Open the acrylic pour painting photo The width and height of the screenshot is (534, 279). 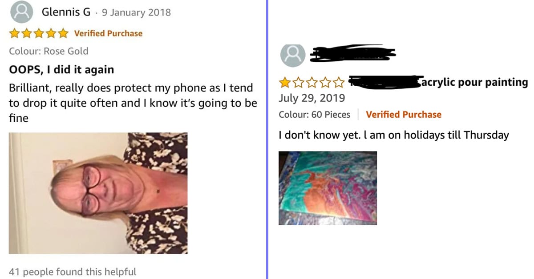point(328,188)
